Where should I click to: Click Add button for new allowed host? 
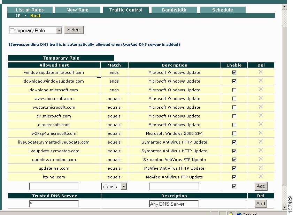coord(261,186)
